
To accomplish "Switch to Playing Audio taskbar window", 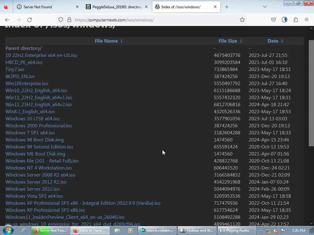I will (x=236, y=230).
